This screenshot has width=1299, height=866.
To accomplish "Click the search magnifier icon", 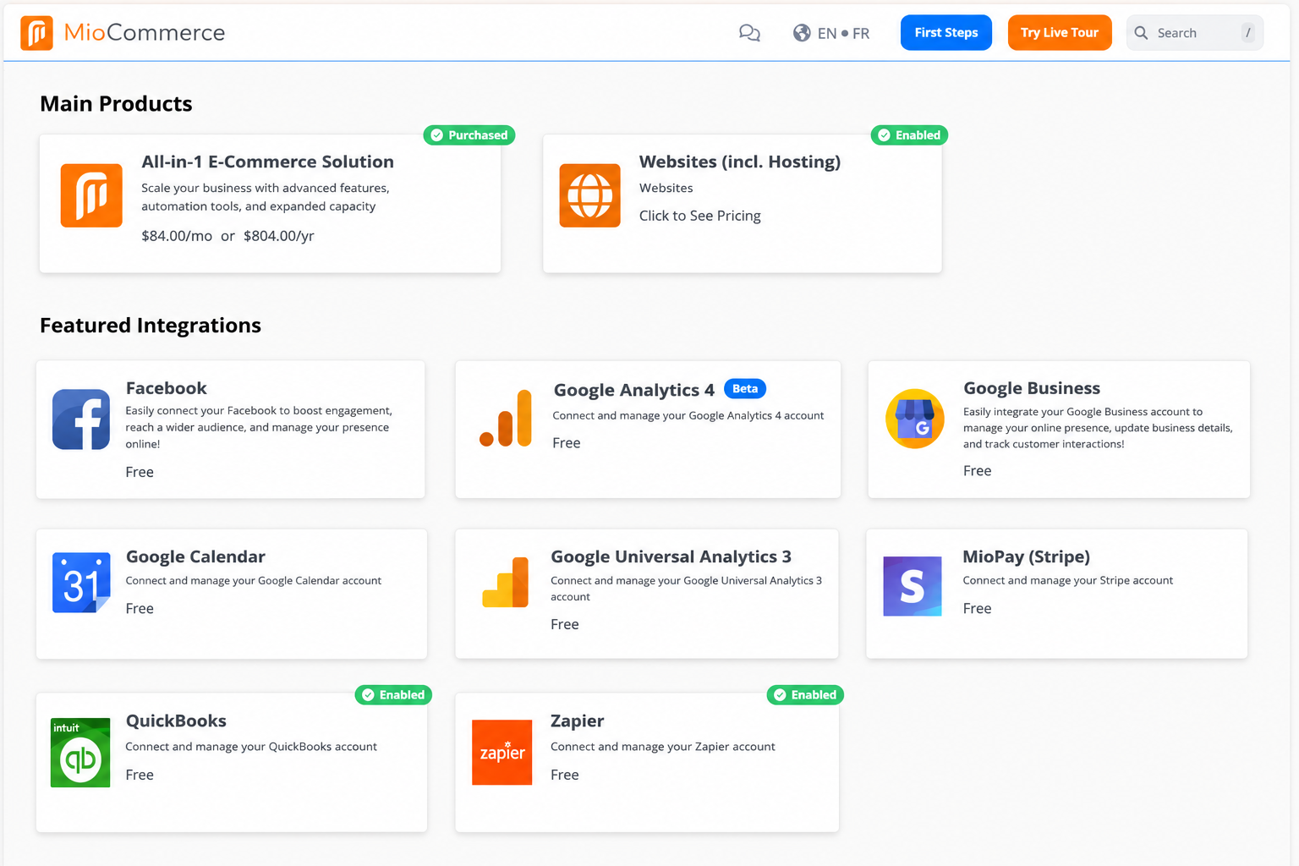I will (1141, 33).
